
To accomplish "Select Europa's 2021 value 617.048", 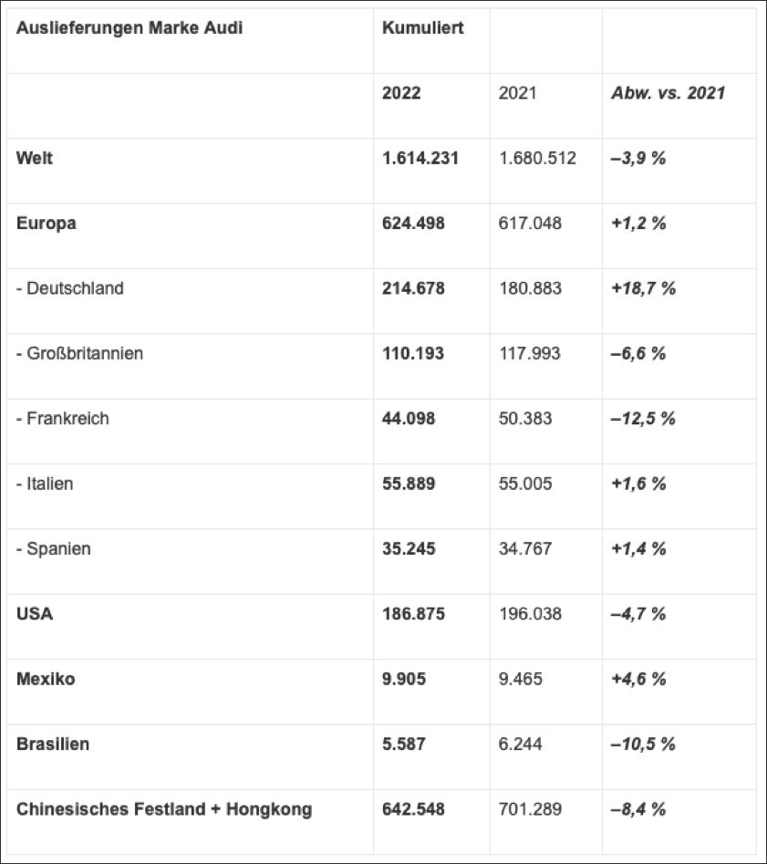I will coord(530,224).
